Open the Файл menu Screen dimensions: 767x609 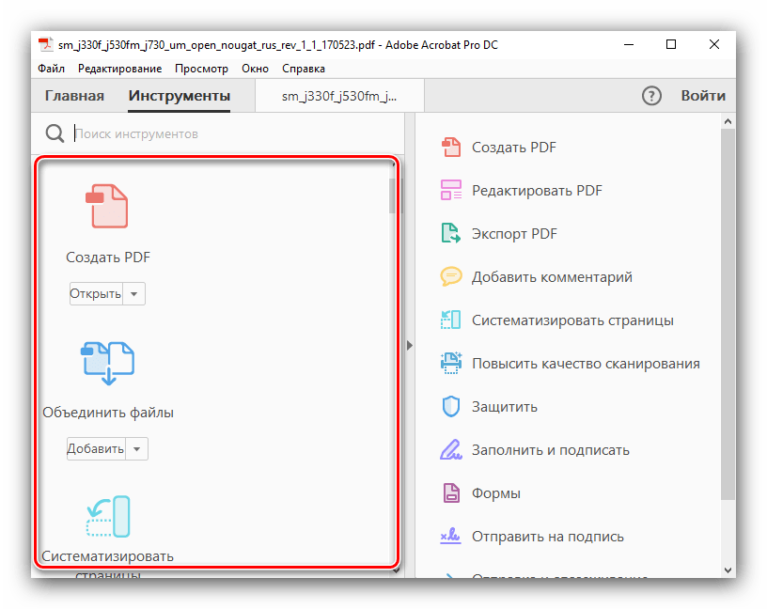(52, 69)
